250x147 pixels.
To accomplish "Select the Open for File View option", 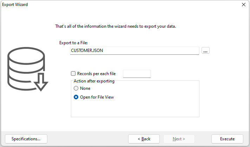I will tap(76, 97).
